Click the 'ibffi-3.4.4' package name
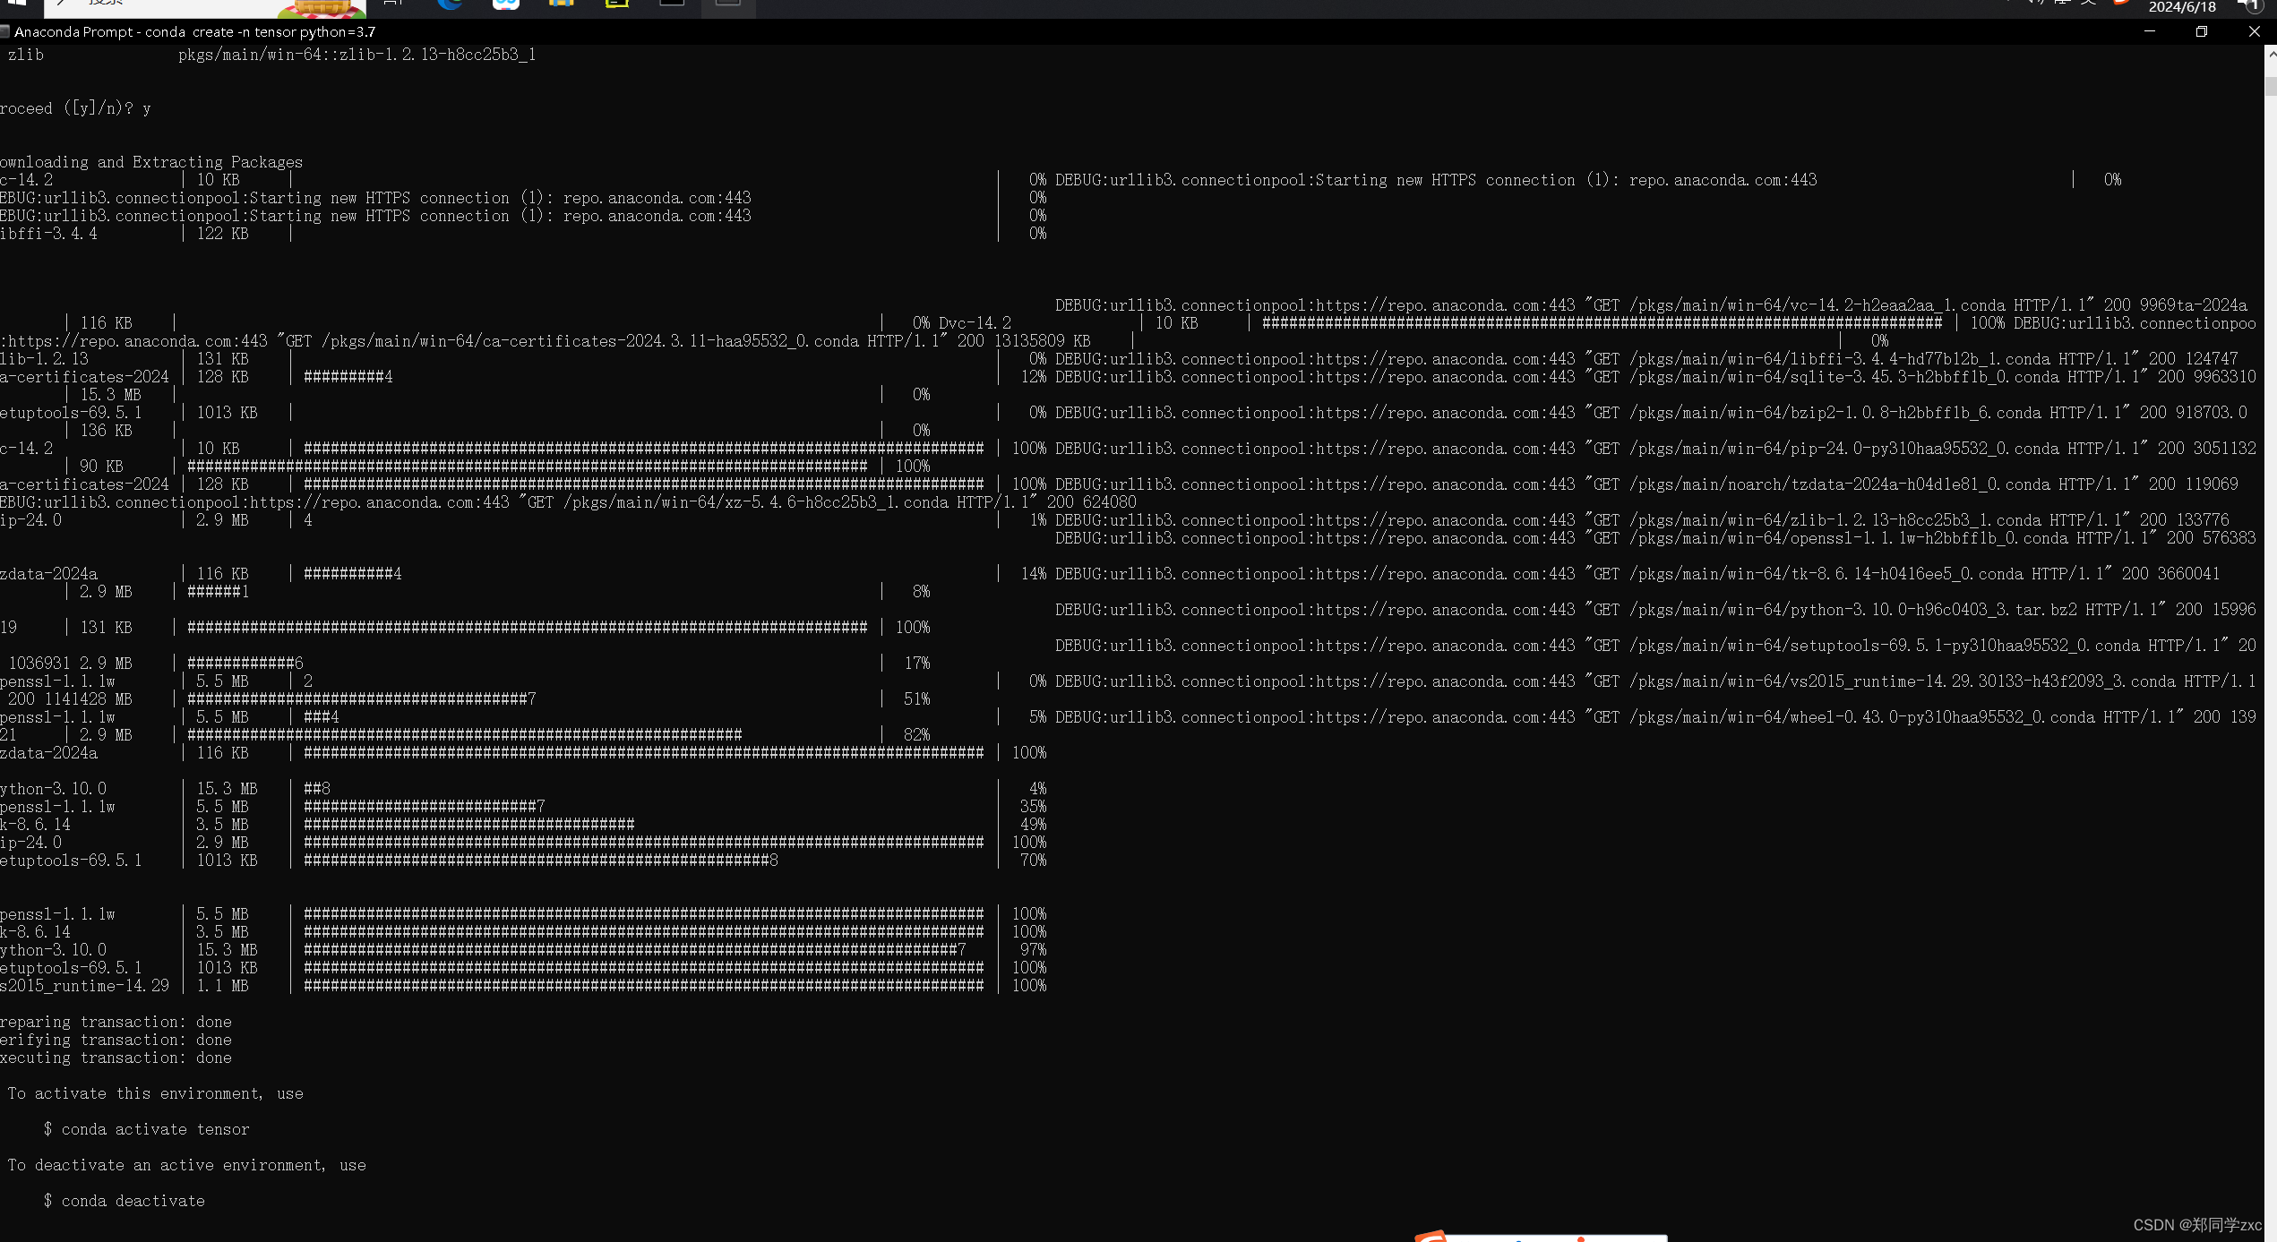This screenshot has width=2277, height=1242. (x=48, y=234)
